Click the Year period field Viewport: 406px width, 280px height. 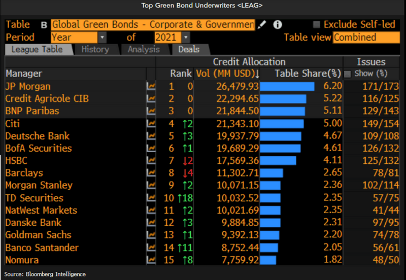pos(75,38)
